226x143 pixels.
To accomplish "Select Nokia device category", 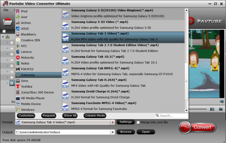I will 38,63.
